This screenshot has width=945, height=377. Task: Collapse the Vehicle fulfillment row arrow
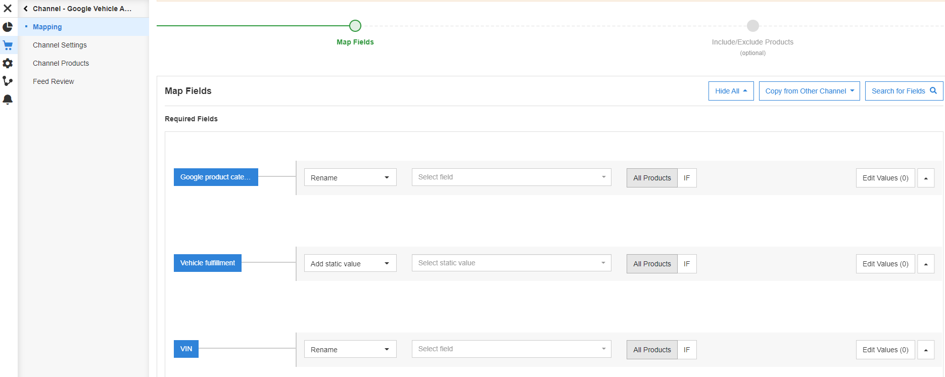click(x=926, y=264)
